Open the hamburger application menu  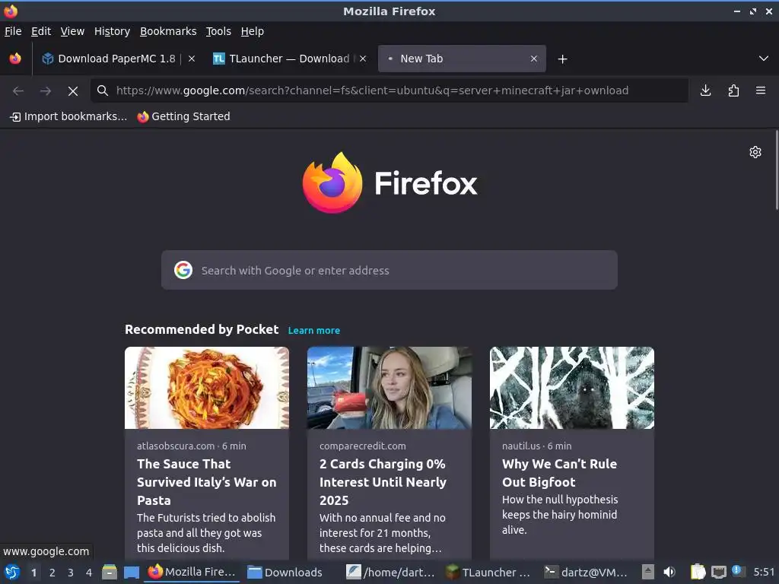click(761, 90)
